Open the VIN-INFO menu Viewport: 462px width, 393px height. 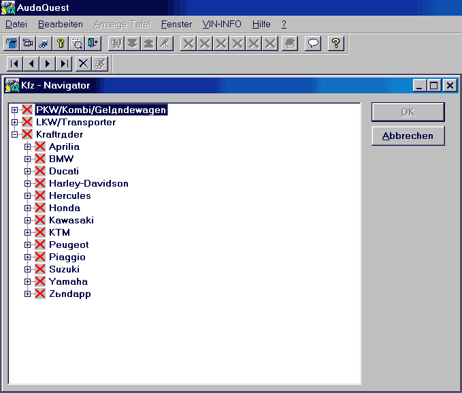coord(222,25)
